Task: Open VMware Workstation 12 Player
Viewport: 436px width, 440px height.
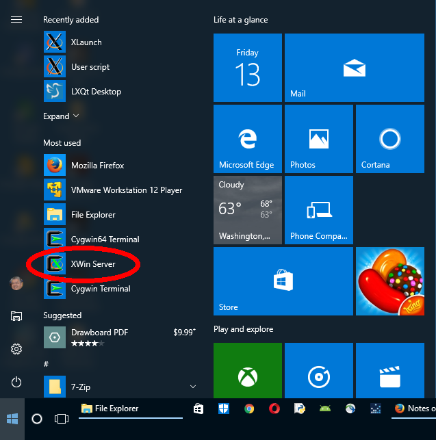Action: [x=120, y=190]
